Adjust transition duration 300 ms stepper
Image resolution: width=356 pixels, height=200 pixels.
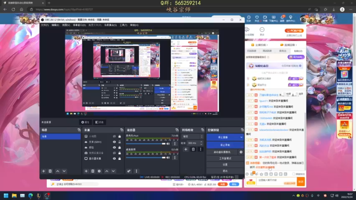click(201, 143)
